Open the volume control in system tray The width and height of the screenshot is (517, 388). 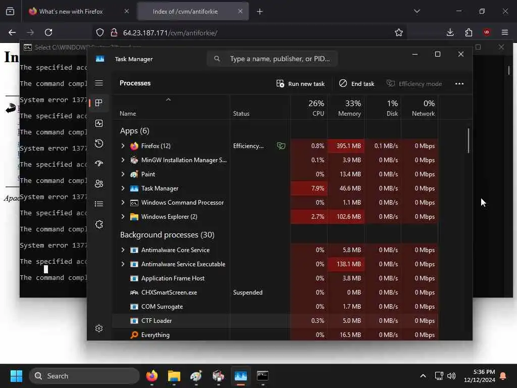point(451,376)
